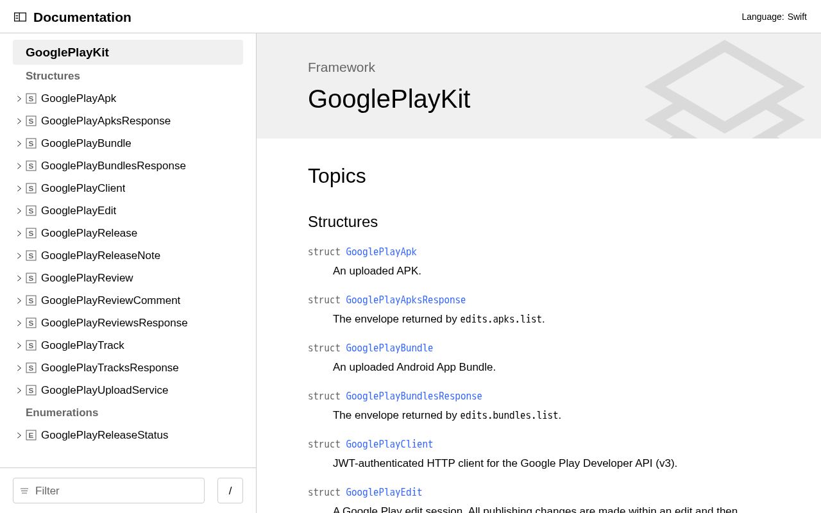Click the struct icon beside GooglePlayBundle
Image resolution: width=821 pixels, height=513 pixels.
[x=31, y=144]
